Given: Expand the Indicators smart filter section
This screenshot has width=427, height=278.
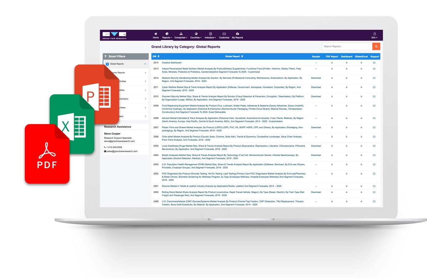Looking at the screenshot, I should [x=125, y=99].
